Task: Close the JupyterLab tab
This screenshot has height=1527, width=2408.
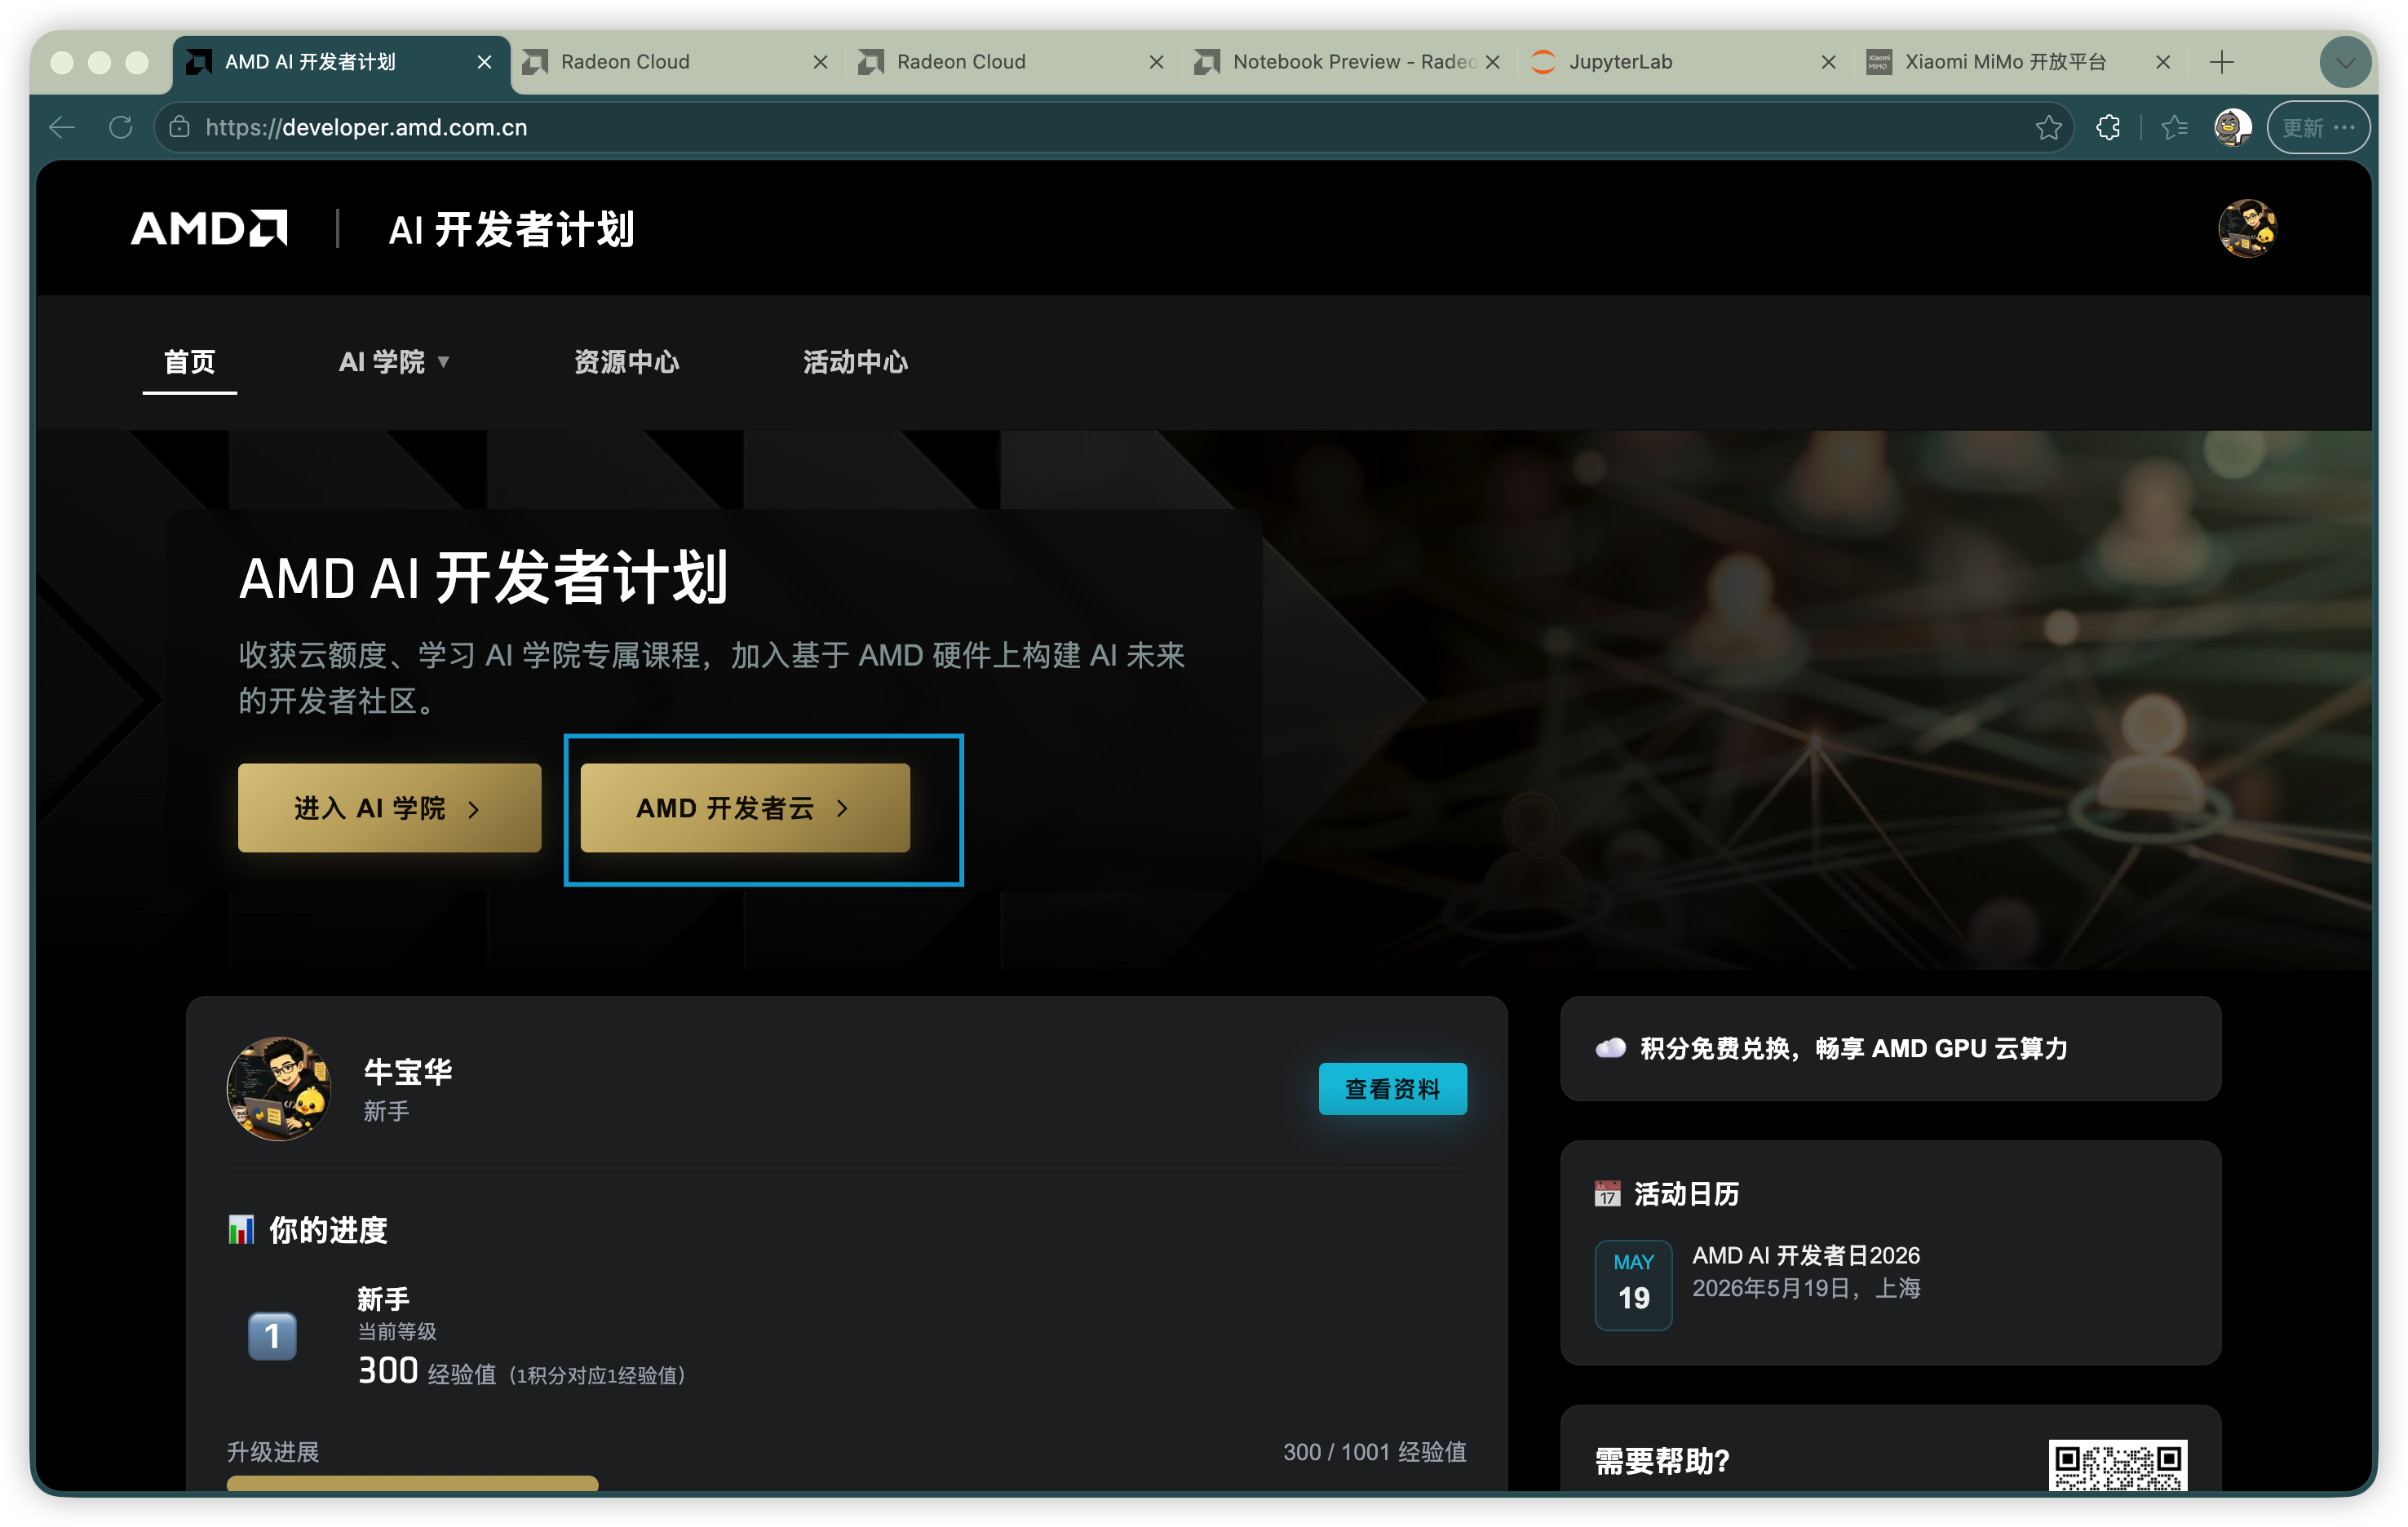Action: [x=1828, y=62]
